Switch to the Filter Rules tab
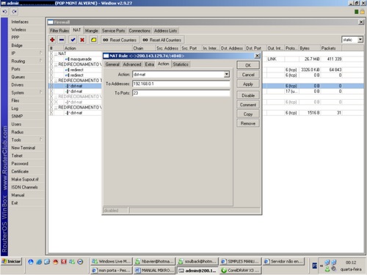Screen dimensions: 367x275 point(59,31)
